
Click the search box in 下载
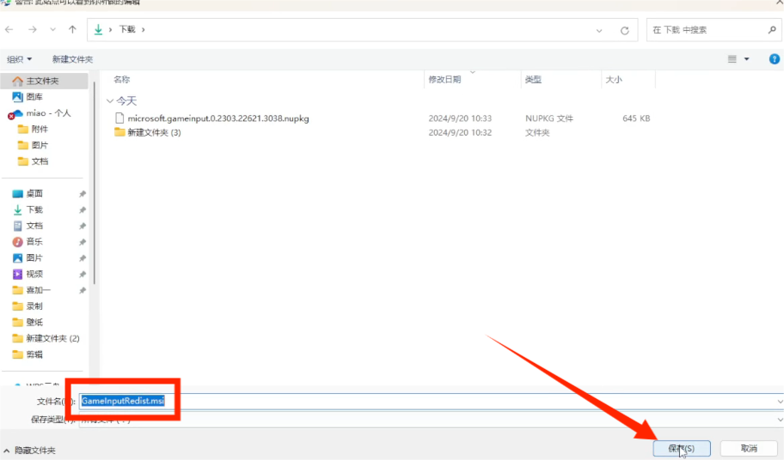[705, 30]
